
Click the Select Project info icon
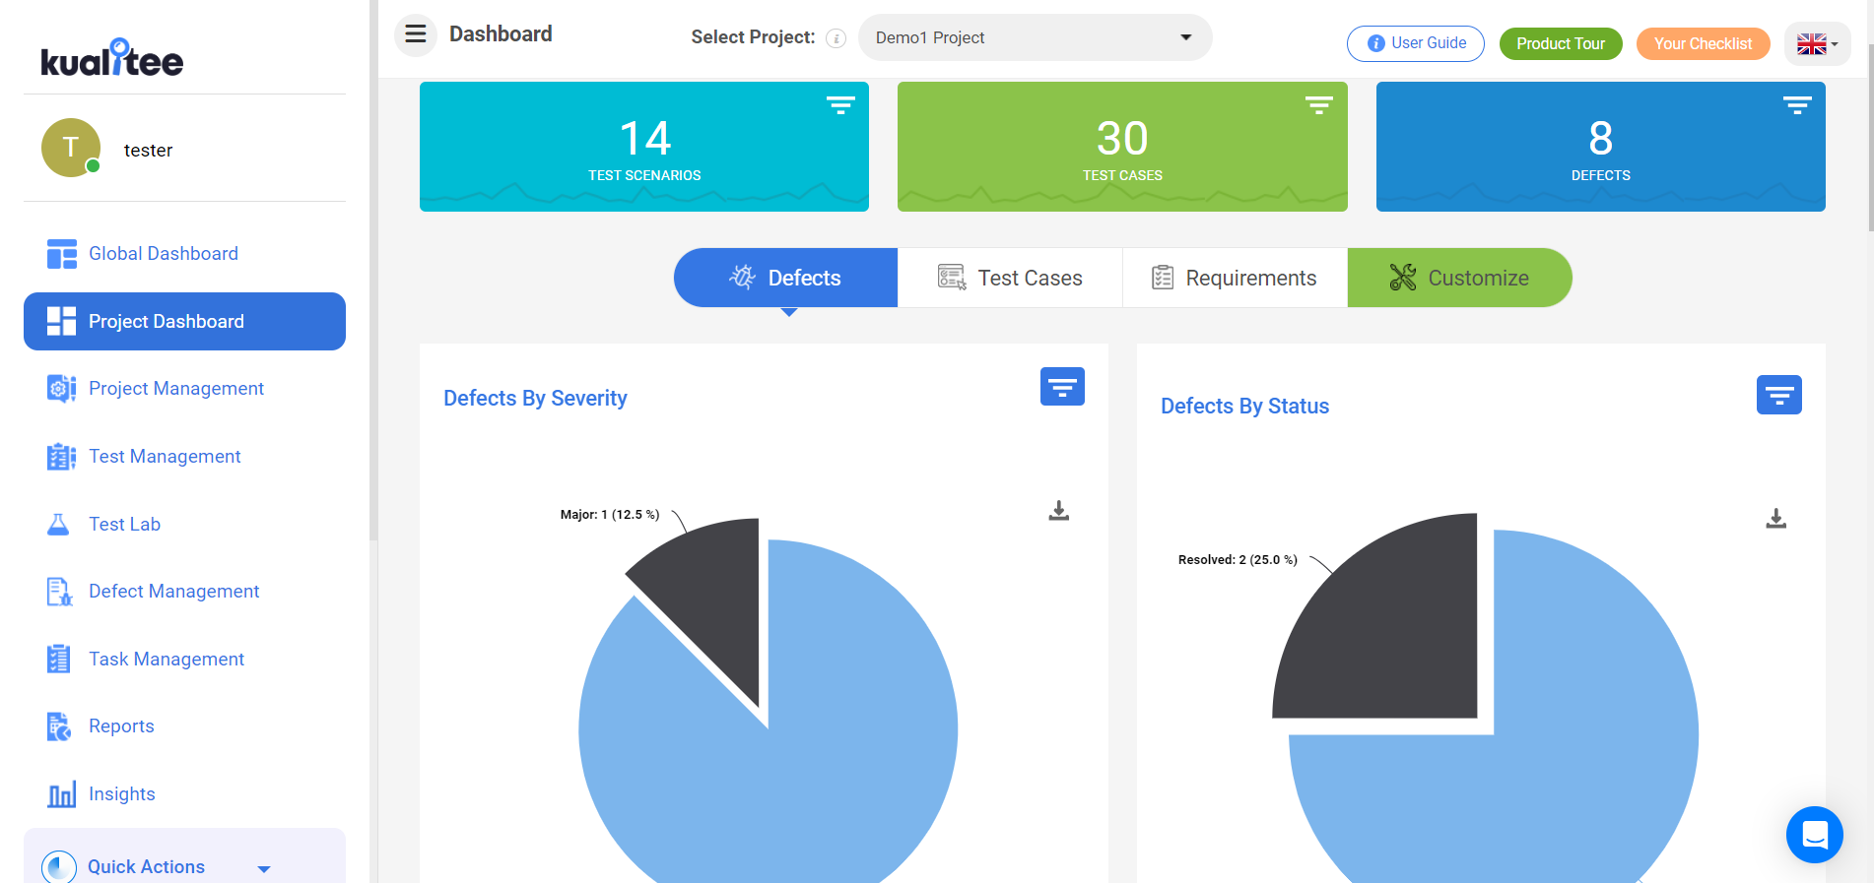click(836, 38)
